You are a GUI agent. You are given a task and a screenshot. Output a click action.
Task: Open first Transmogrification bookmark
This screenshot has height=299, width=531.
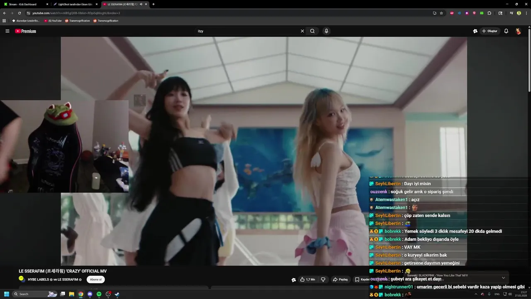78,20
